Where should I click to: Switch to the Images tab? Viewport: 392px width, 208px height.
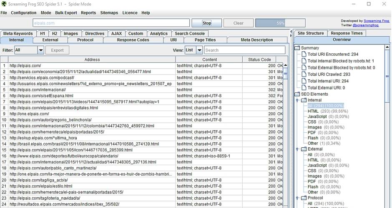(x=71, y=33)
